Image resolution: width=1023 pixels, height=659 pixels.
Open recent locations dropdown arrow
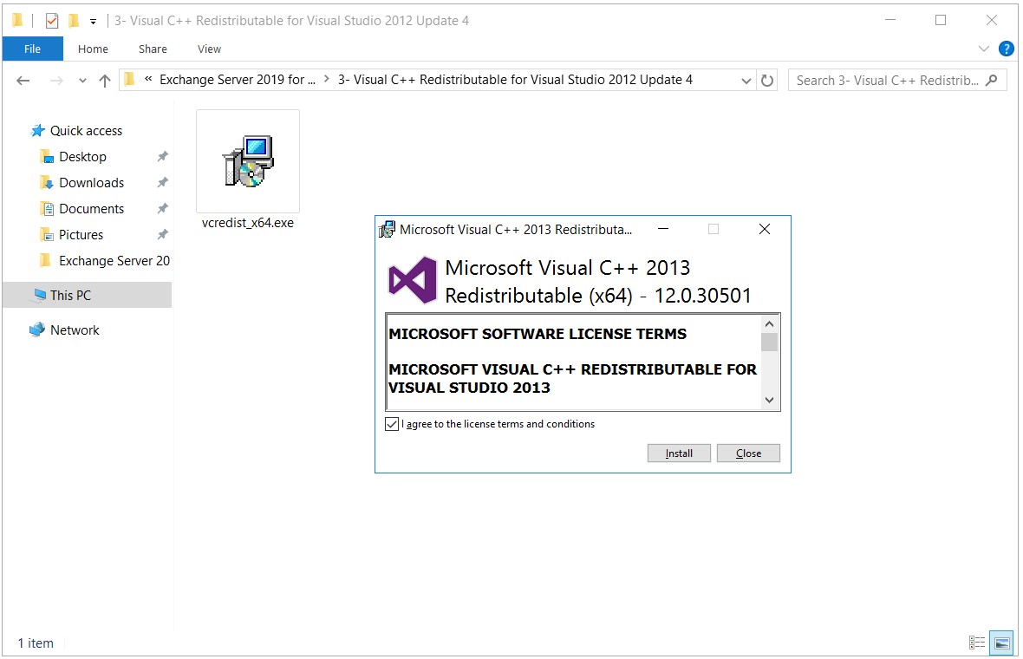coord(82,81)
